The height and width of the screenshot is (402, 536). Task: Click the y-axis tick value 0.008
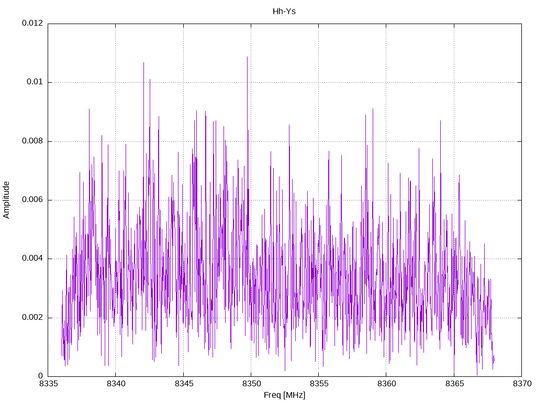coord(32,141)
